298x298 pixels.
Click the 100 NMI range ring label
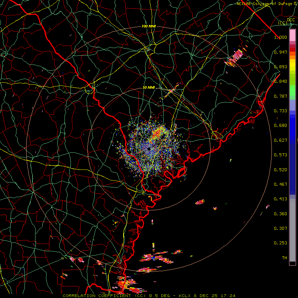pyautogui.click(x=149, y=26)
